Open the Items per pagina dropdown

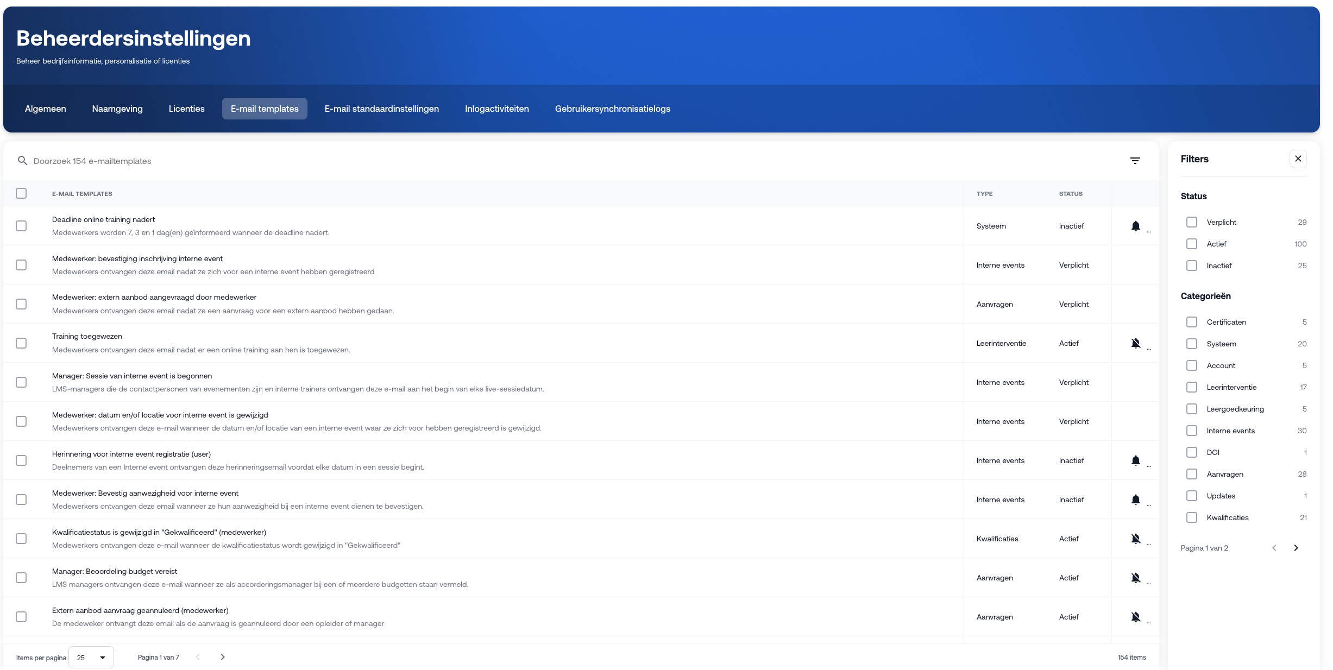(91, 658)
